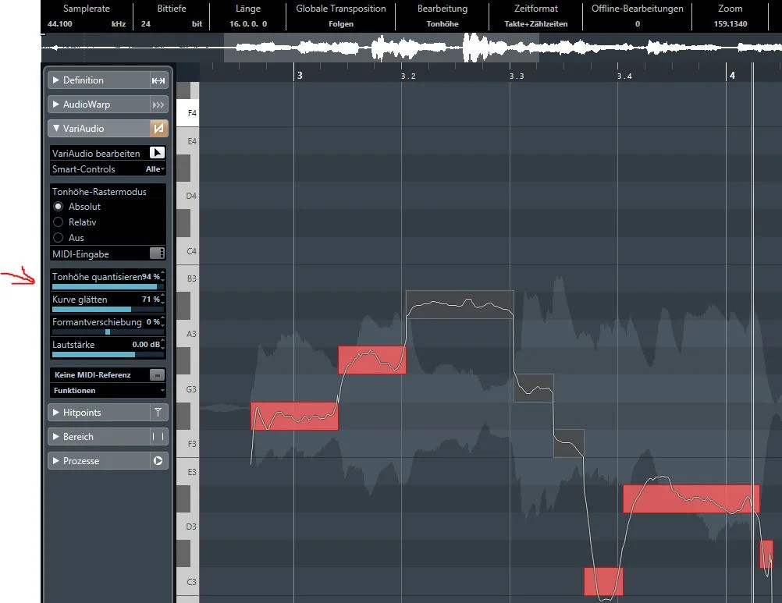Click the Globale Transposition Folgen value

(x=341, y=24)
